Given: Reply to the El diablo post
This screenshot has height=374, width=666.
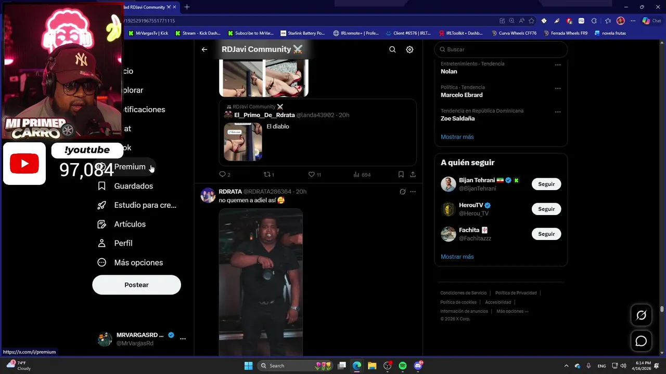Looking at the screenshot, I should (224, 175).
